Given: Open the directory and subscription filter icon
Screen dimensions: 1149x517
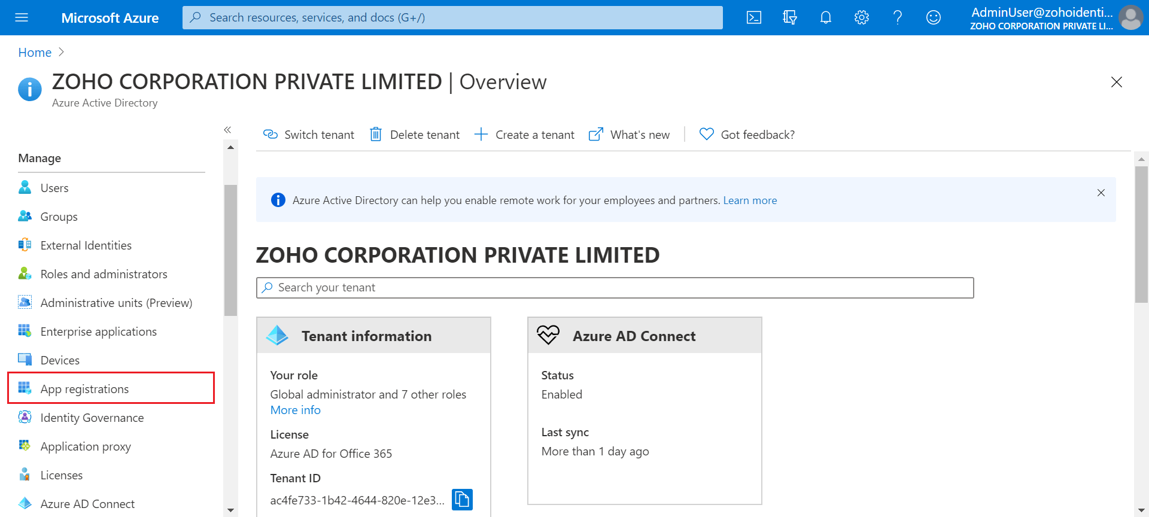Looking at the screenshot, I should click(790, 17).
